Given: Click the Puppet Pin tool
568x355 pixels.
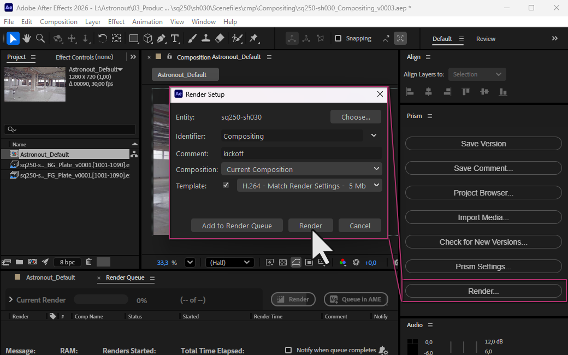Looking at the screenshot, I should click(x=253, y=38).
